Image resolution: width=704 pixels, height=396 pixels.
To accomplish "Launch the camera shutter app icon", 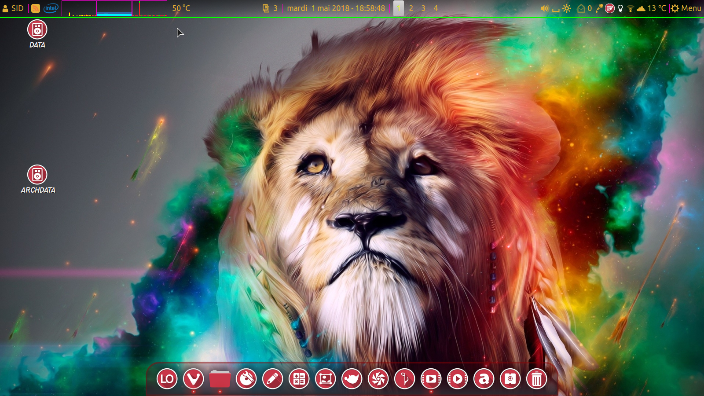I will click(378, 379).
